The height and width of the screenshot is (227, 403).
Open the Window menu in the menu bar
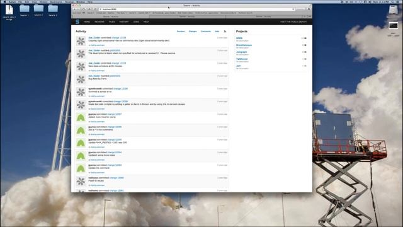coord(81,1)
